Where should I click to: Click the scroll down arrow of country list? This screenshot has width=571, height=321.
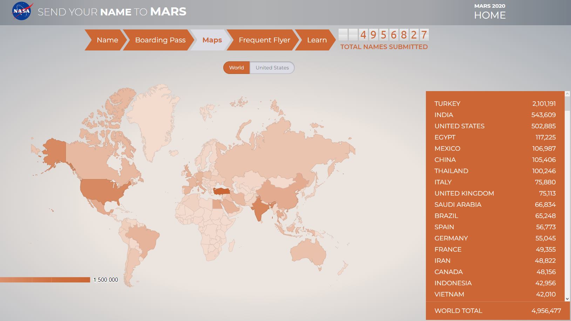coord(567,299)
